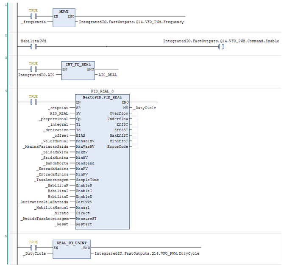284x270 pixels.
Task: Select the _setpoint input variable
Action: coord(59,108)
